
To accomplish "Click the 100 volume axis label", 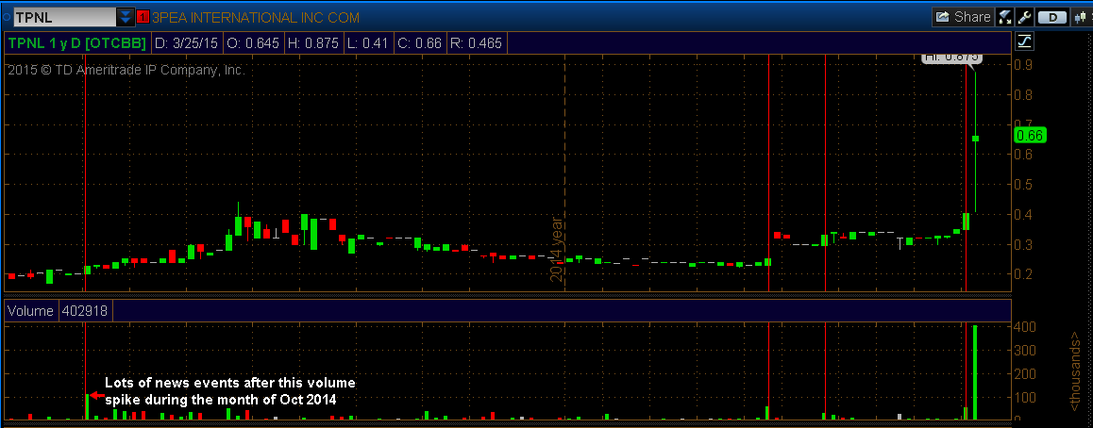I will 1027,398.
